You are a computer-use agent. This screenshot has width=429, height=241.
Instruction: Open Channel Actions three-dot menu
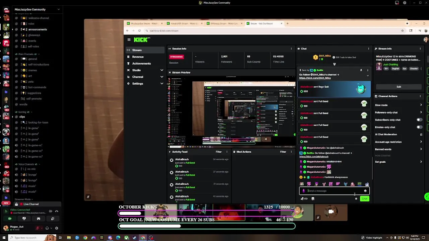click(420, 96)
